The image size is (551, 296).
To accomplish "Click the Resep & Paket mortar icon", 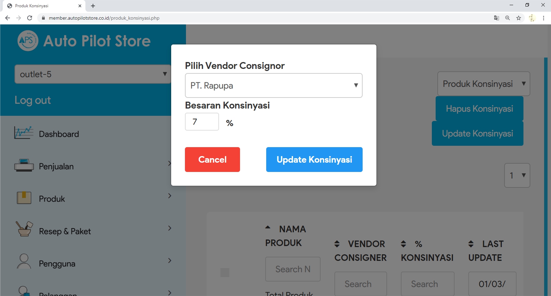I will tap(24, 229).
